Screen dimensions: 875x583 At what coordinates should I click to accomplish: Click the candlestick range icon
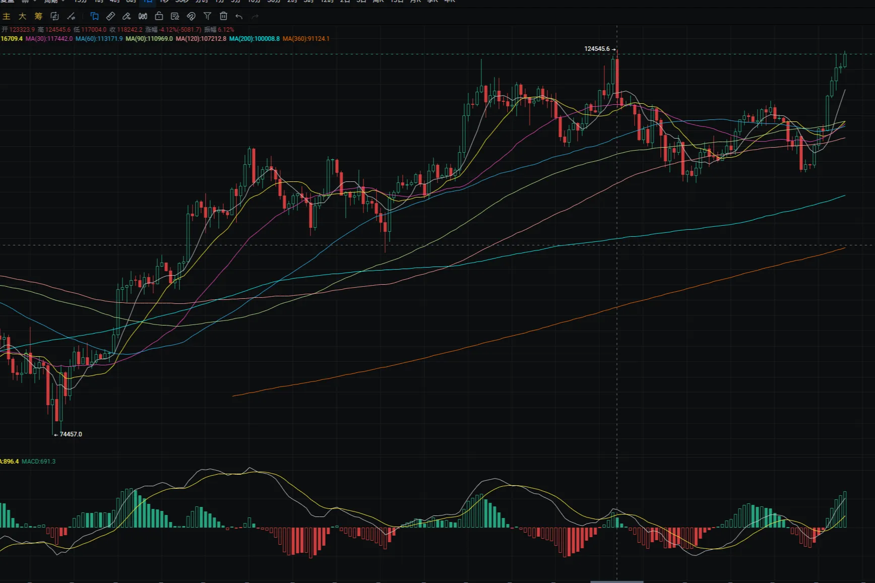click(x=143, y=16)
